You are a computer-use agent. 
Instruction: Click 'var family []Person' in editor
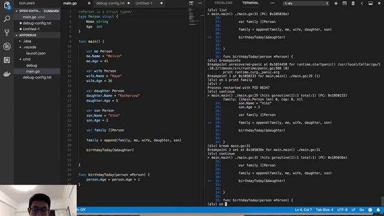(105, 130)
